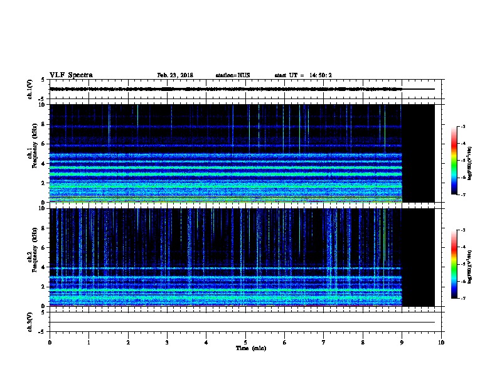Click the "-7" tick on lower color bar
This screenshot has width=497, height=384.
pos(462,299)
